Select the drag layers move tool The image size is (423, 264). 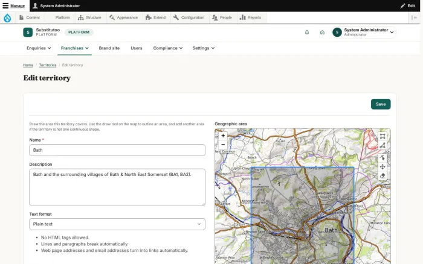383,167
